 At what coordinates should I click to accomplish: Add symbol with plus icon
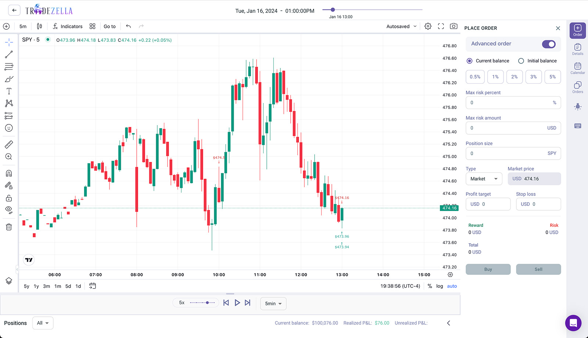tap(6, 26)
